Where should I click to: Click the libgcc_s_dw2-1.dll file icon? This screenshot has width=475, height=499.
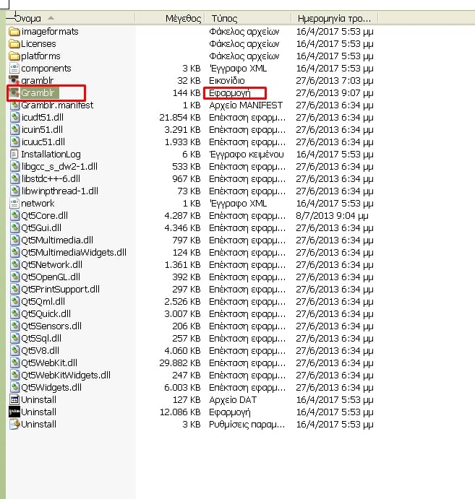point(14,166)
